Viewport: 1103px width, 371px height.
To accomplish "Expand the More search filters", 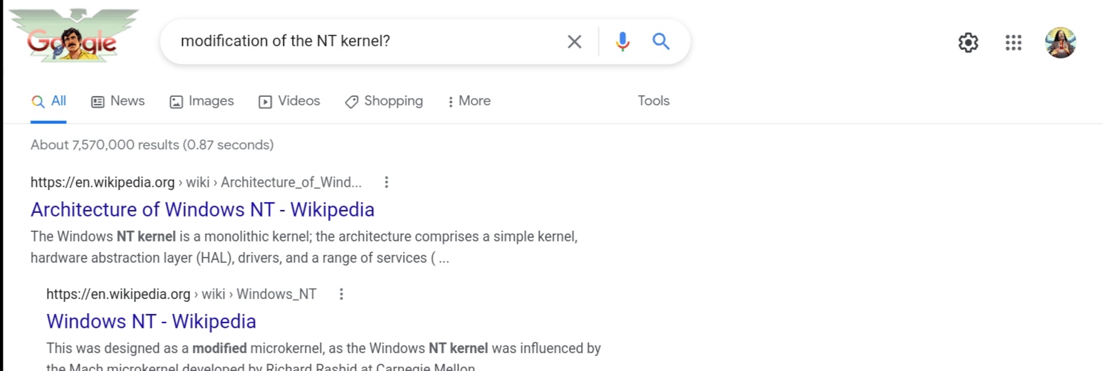I will coord(469,101).
